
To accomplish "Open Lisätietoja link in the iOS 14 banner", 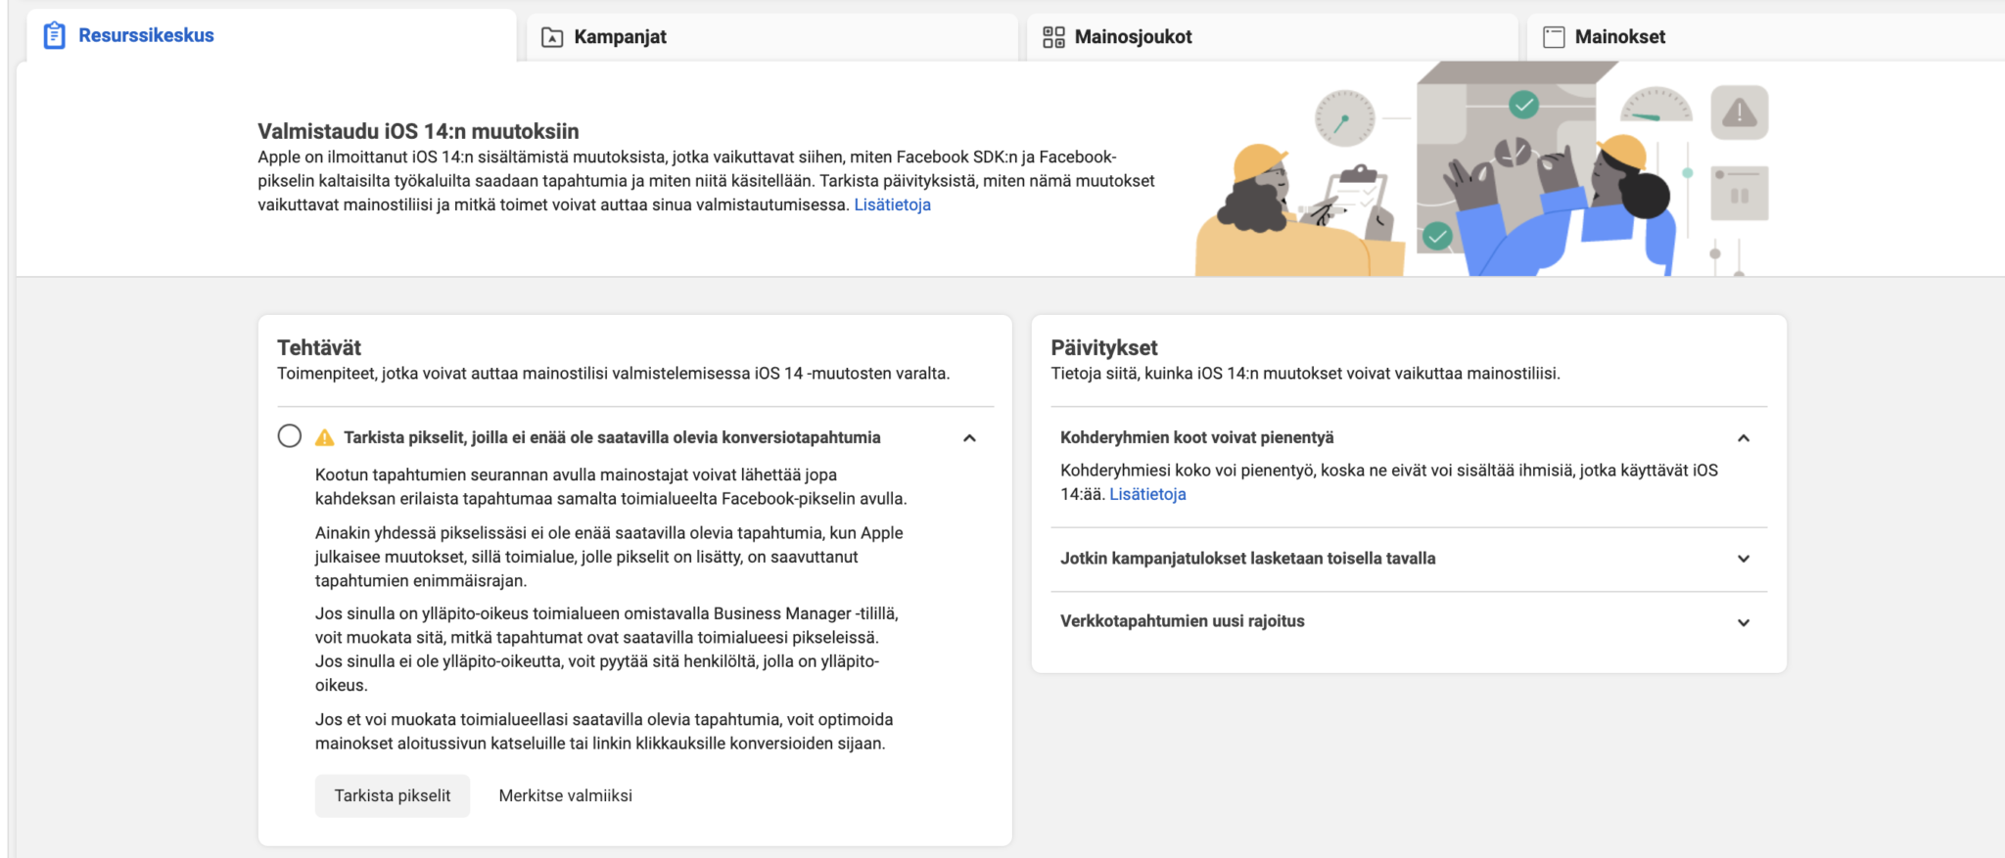I will pyautogui.click(x=892, y=204).
